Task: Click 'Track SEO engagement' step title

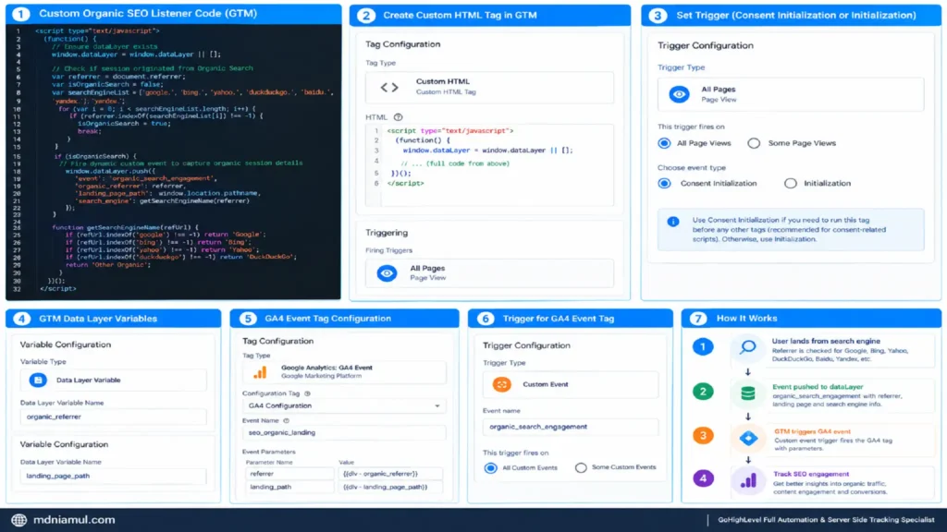Action: [x=810, y=474]
